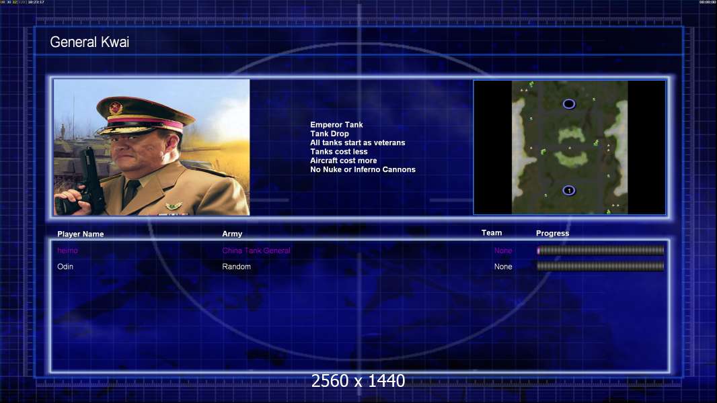Select player name Odin
This screenshot has width=717, height=403.
pos(65,267)
